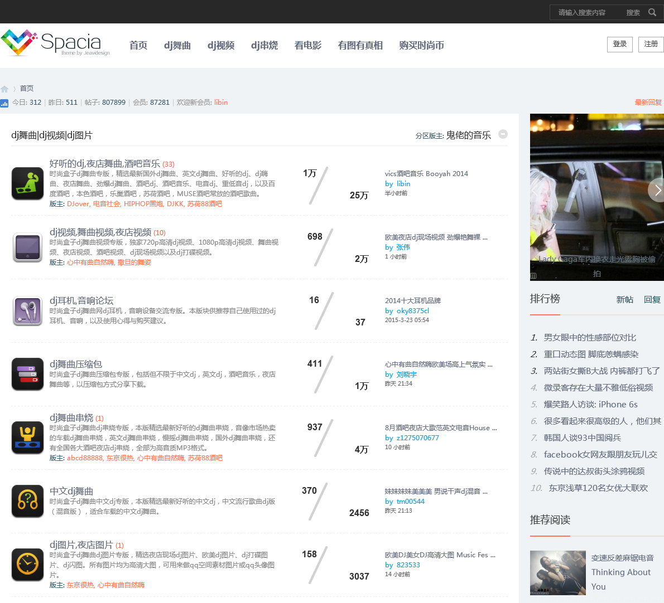Viewport: 664px width, 603px height.
Task: Open ranking item 男女眼中的性感部位对比
Action: pos(590,337)
